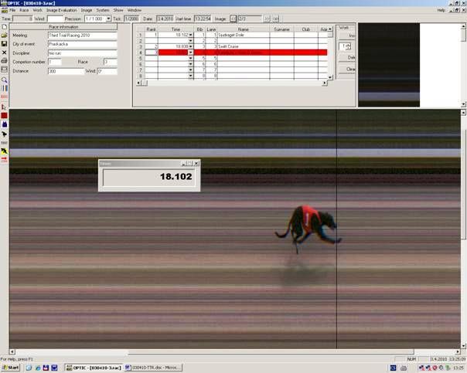Click the name cell in results row 1
The height and width of the screenshot is (373, 467).
pos(244,35)
